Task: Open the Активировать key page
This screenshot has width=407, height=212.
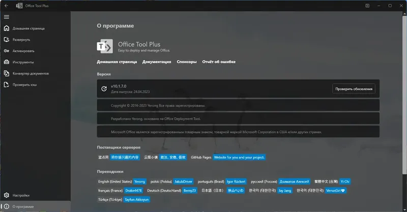Action: click(35, 51)
